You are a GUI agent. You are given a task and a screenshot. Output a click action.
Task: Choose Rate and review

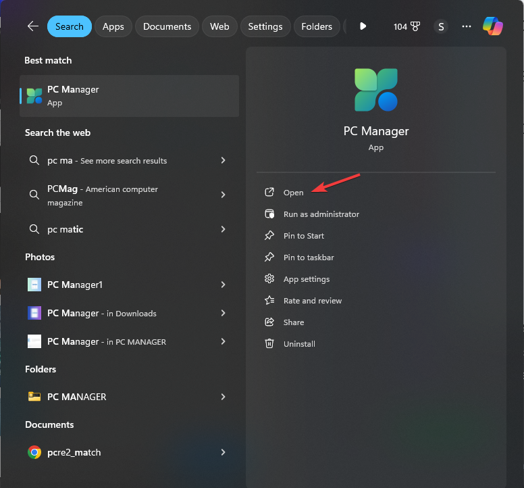point(313,301)
